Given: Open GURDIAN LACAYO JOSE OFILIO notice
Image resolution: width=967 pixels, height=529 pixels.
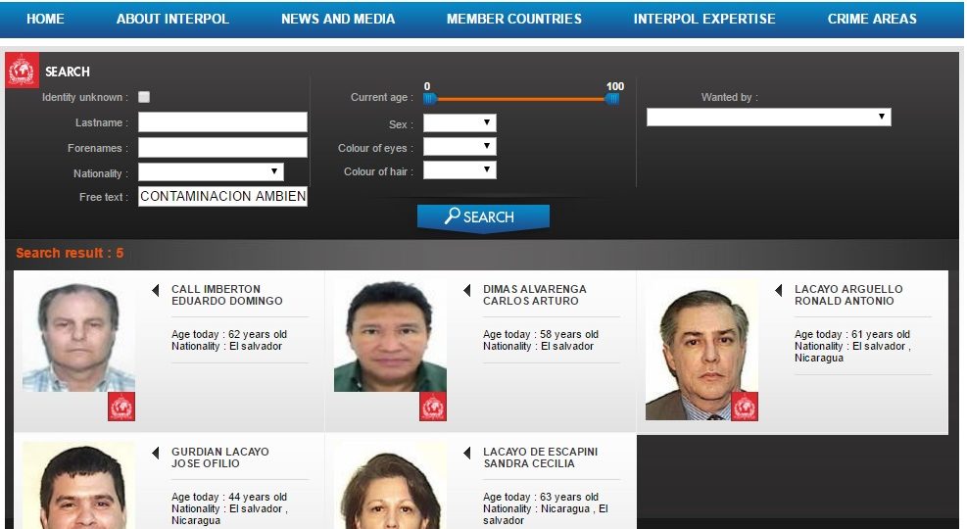Looking at the screenshot, I should [x=220, y=457].
